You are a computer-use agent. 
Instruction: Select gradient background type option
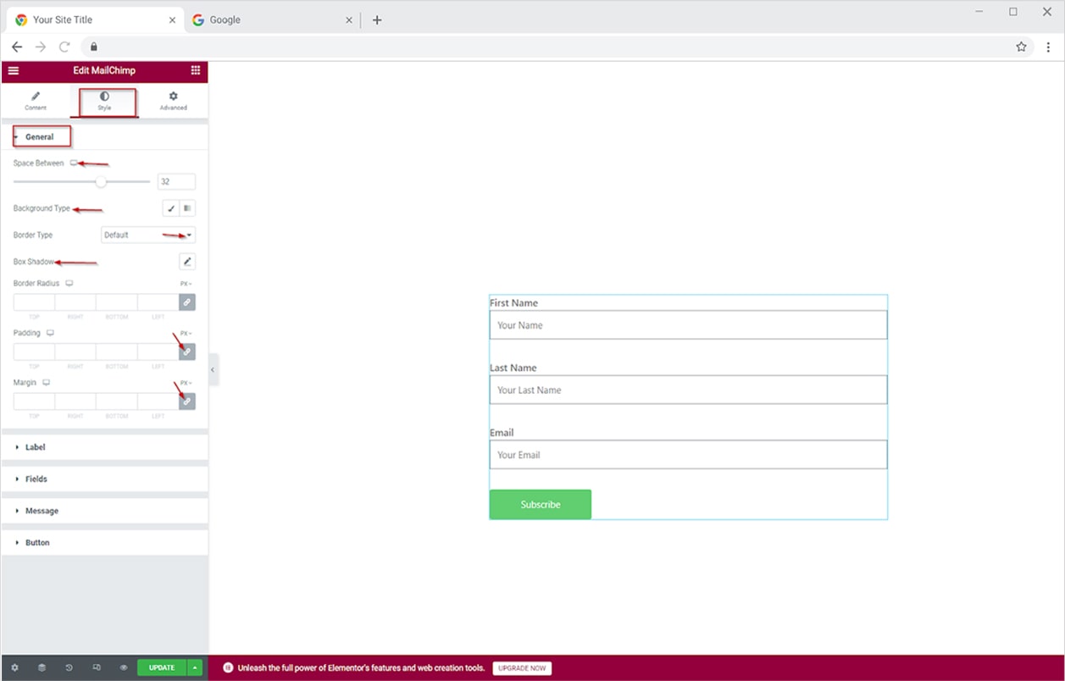tap(187, 208)
